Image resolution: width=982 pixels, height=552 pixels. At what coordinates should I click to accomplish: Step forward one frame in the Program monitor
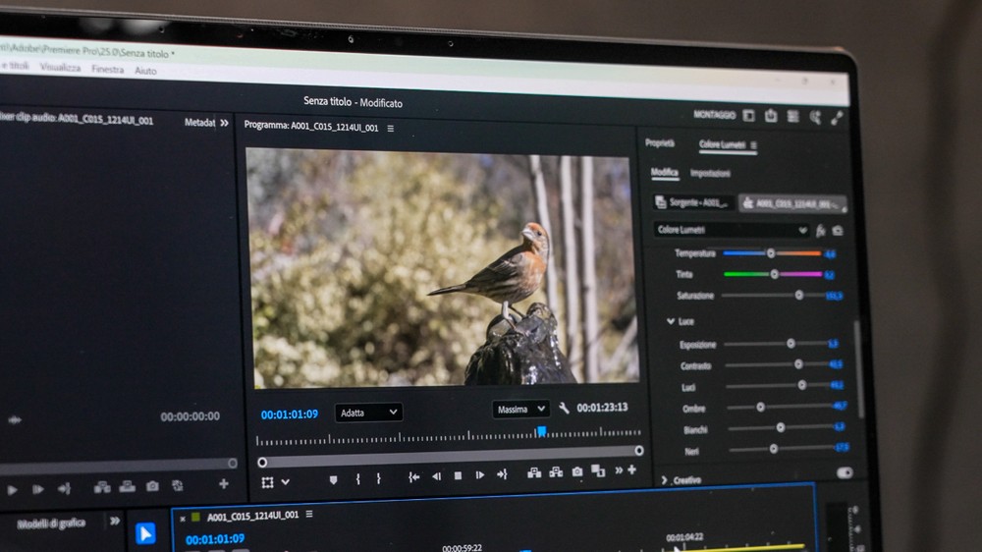tap(480, 475)
